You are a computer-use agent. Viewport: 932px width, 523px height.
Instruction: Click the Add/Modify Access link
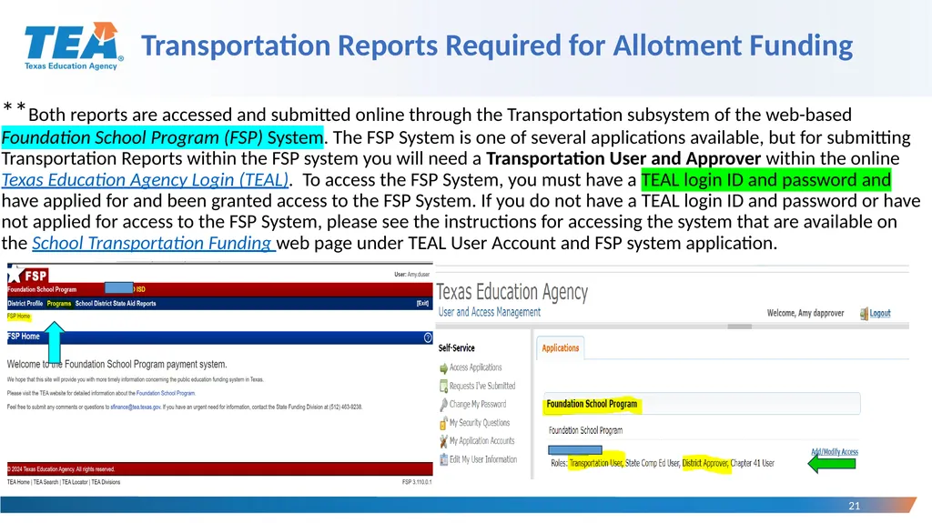[835, 452]
